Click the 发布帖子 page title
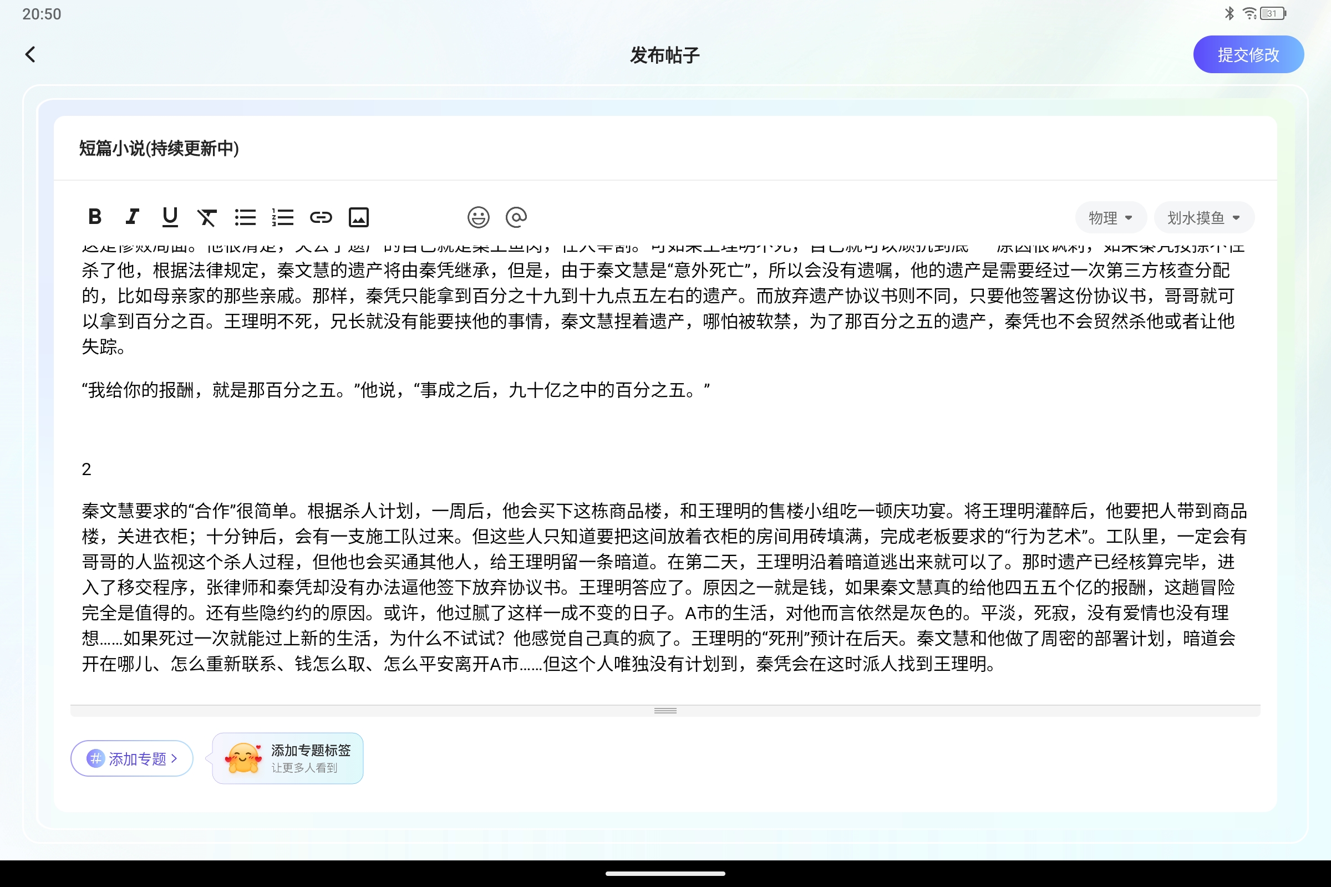Screen dimensions: 1331x887 coord(664,54)
